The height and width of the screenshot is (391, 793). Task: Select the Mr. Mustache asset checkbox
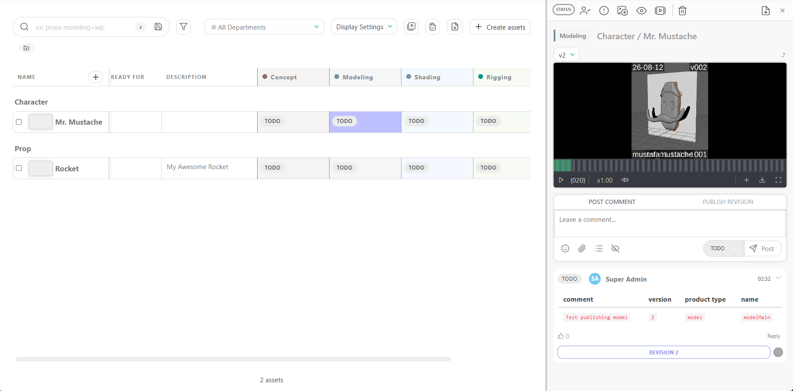point(19,122)
